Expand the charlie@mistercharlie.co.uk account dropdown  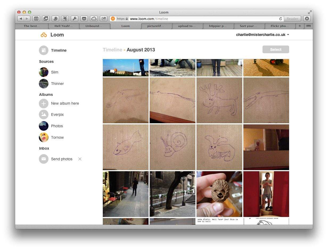tap(288, 35)
